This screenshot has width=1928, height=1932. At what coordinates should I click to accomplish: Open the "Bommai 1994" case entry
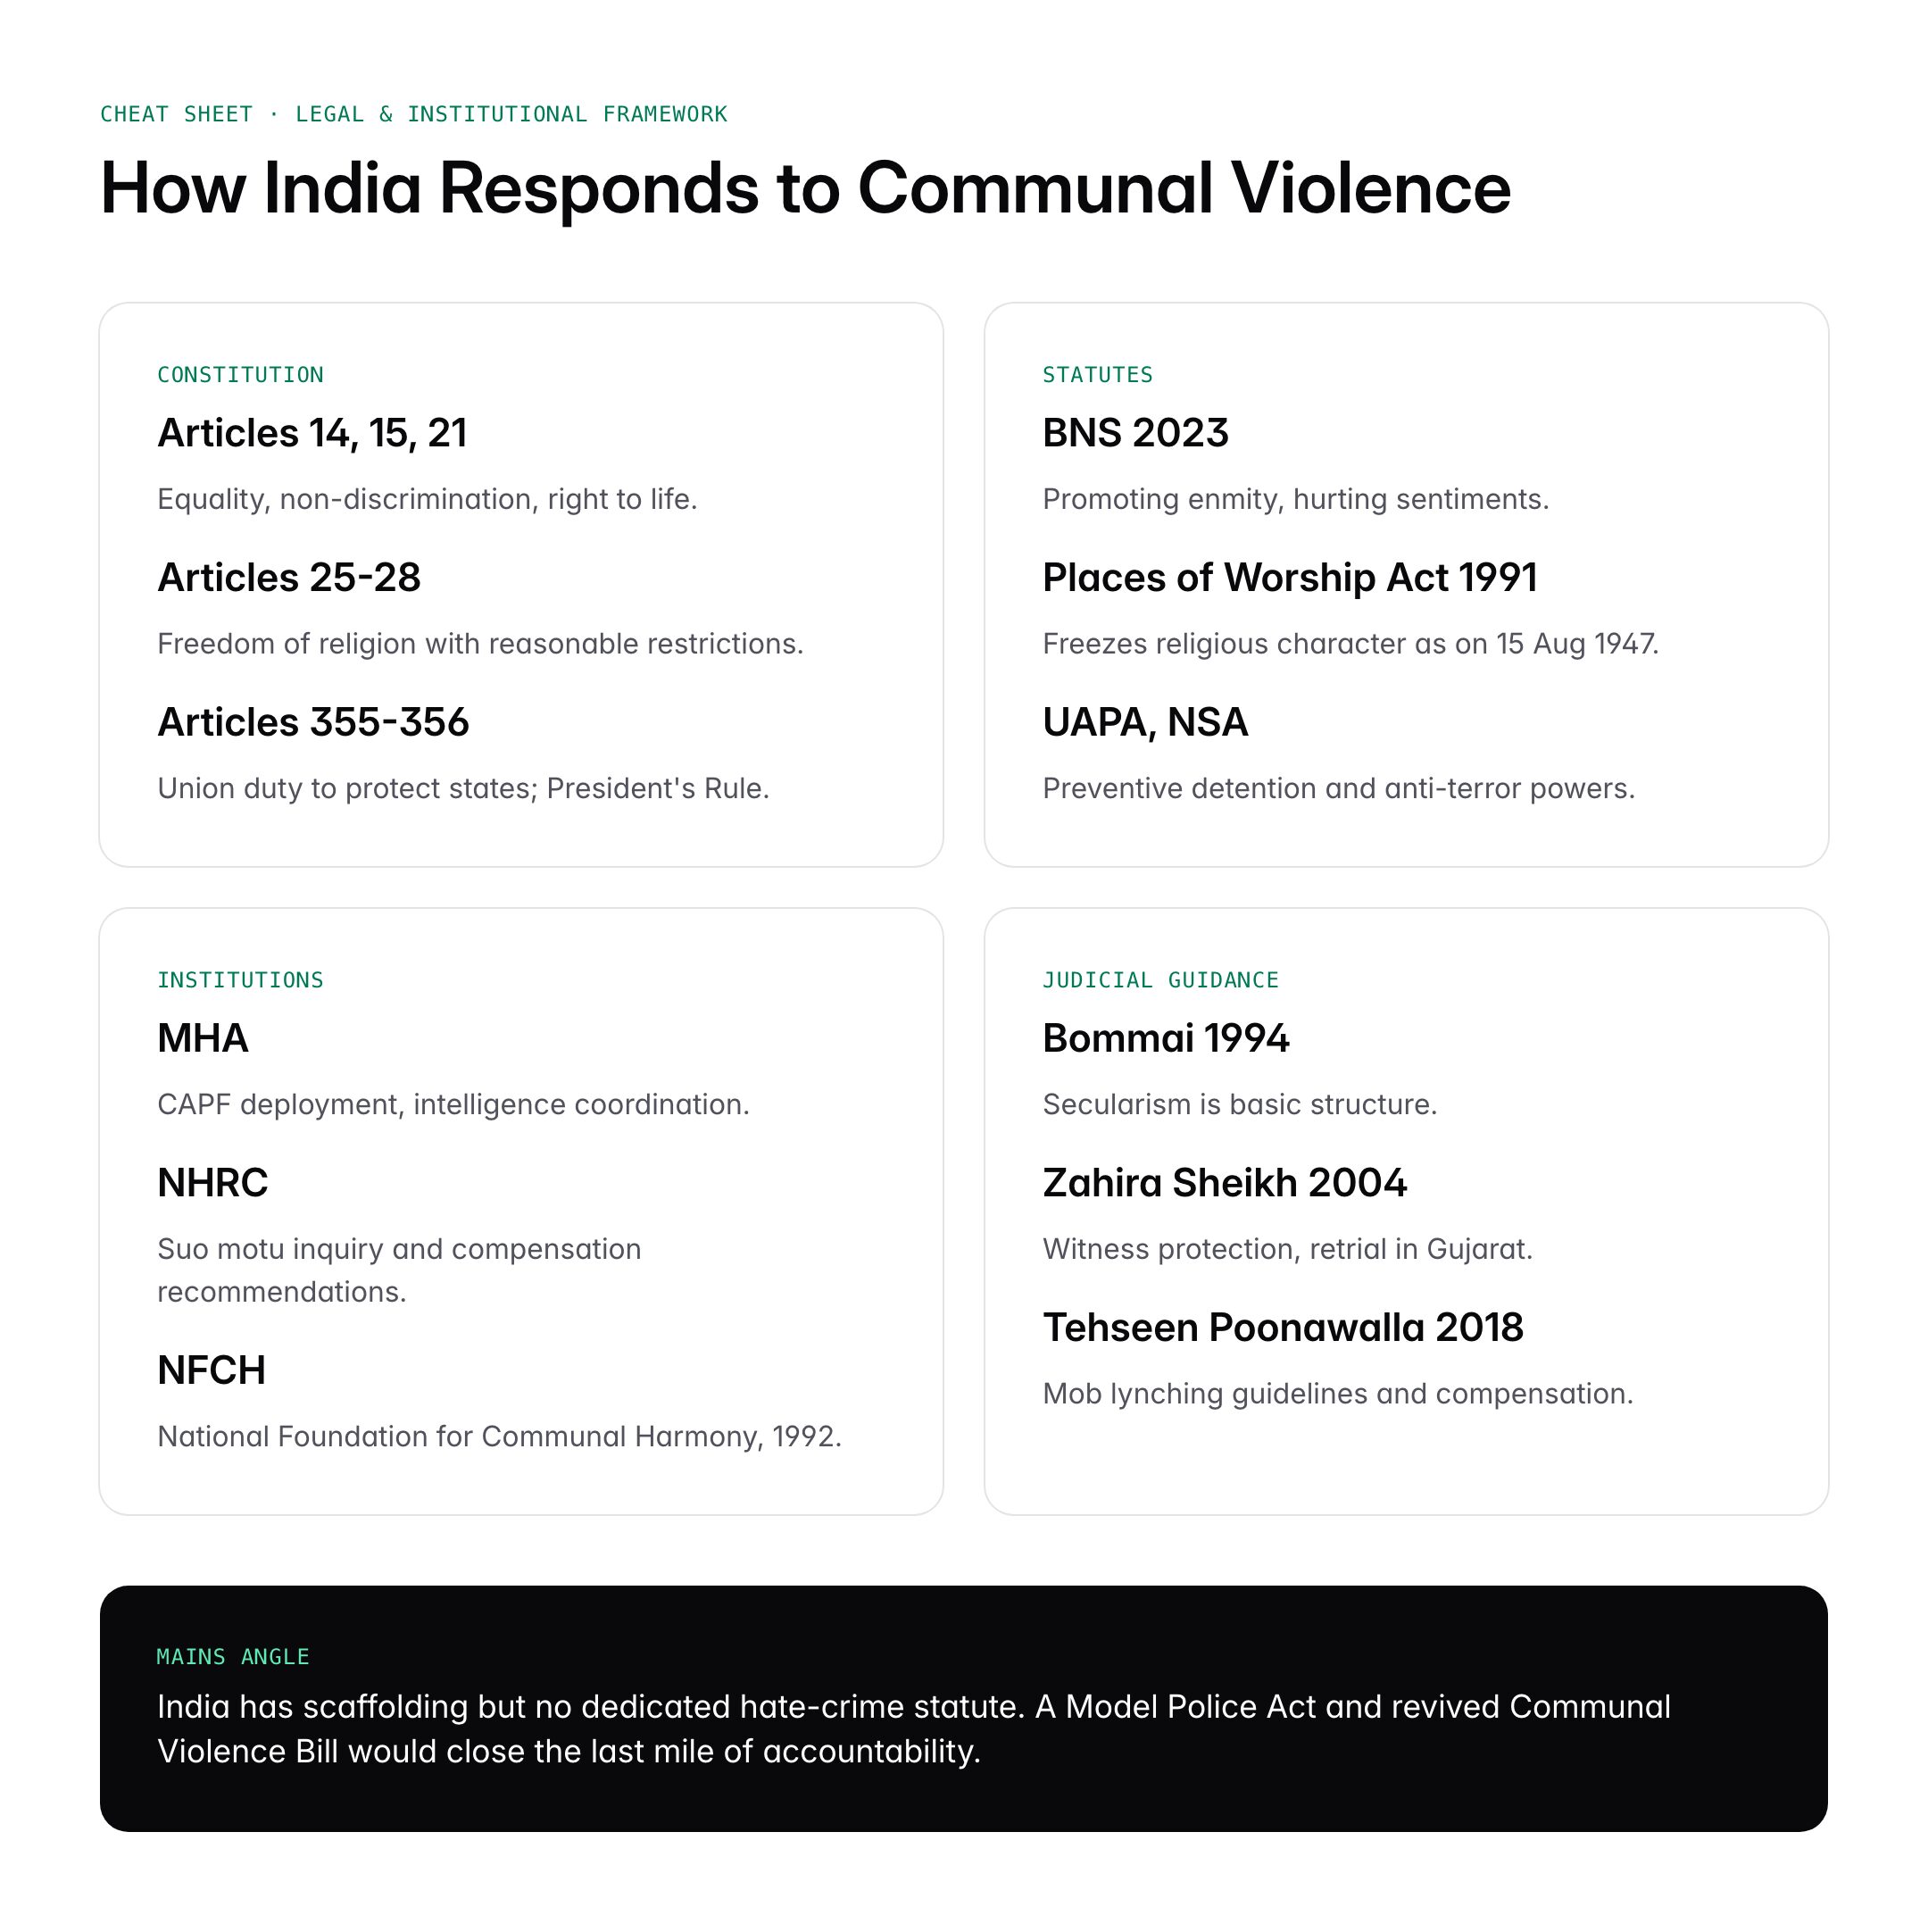tap(1166, 1039)
